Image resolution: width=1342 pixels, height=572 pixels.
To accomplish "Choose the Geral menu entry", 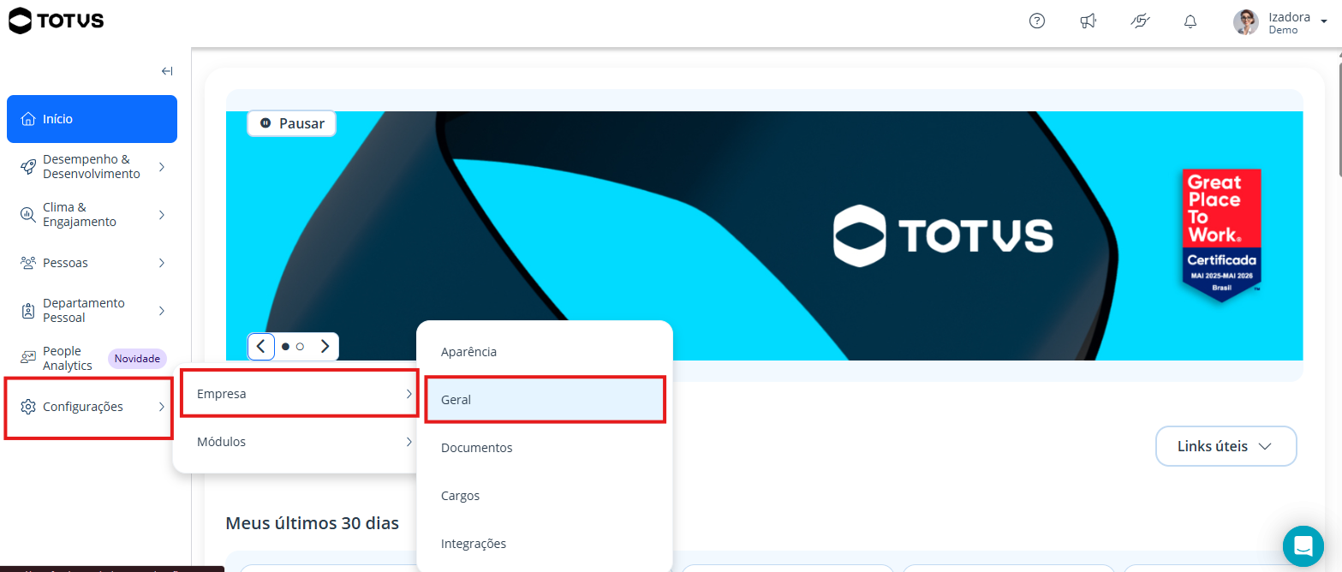I will tap(545, 400).
